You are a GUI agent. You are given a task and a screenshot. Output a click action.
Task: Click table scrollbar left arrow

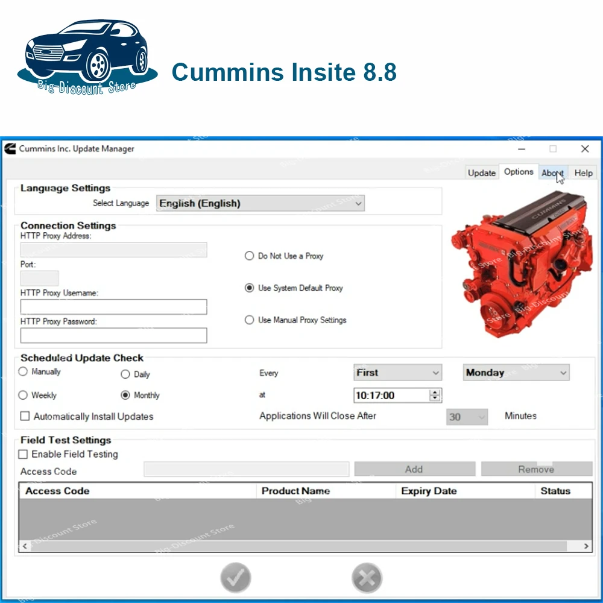click(25, 546)
